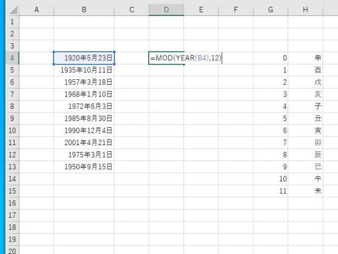This screenshot has width=338, height=254.
Task: Select column G header
Action: point(270,10)
